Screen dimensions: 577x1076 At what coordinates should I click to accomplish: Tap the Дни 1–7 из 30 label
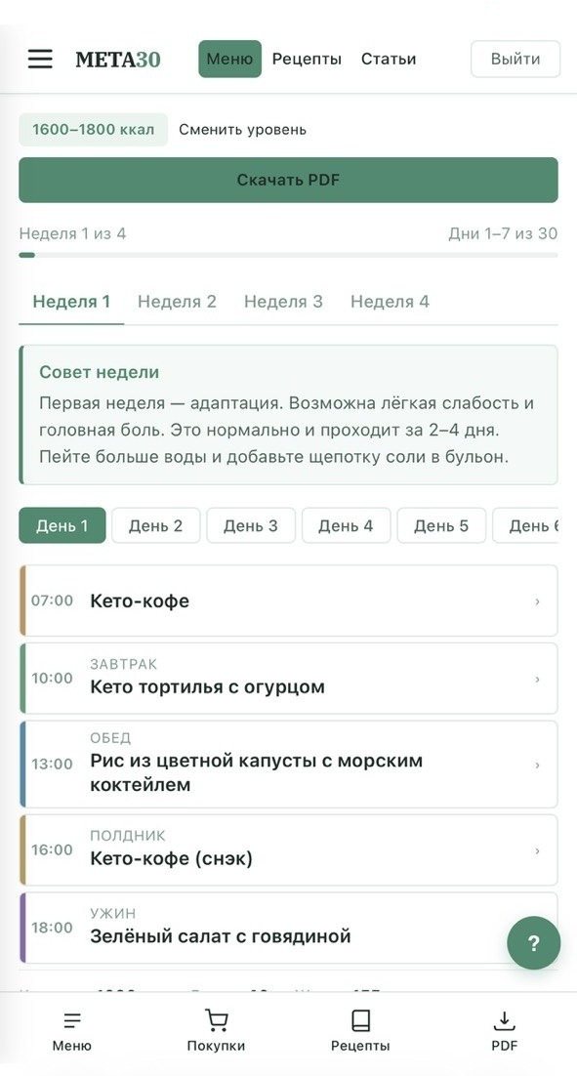pos(503,234)
